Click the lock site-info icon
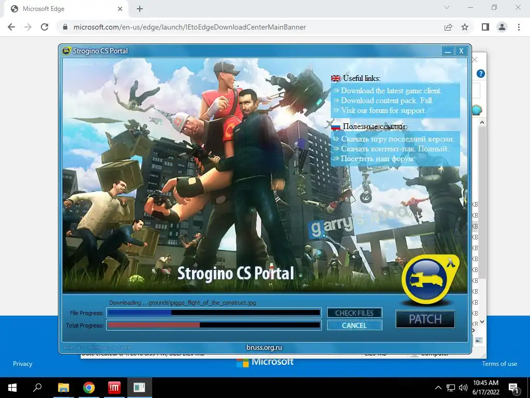 [x=65, y=27]
